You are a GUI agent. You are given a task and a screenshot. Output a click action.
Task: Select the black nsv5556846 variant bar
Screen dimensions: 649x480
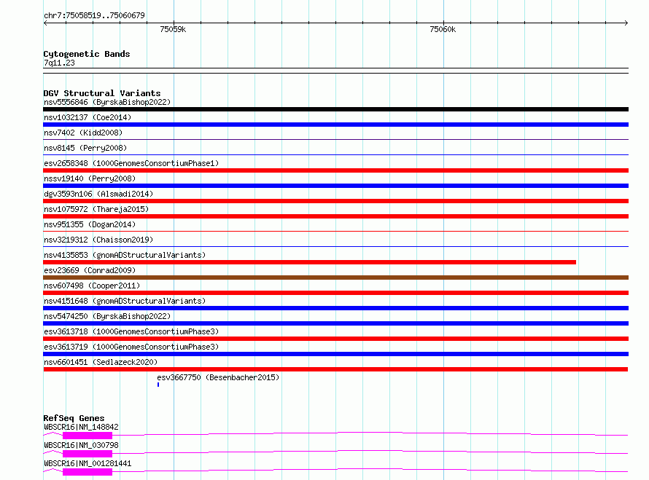coord(335,109)
